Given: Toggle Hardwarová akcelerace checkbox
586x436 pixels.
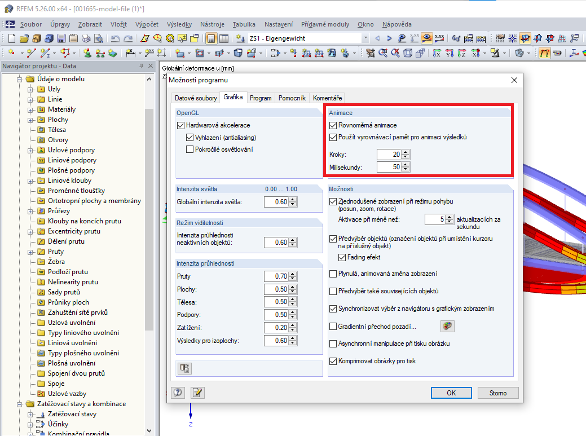Looking at the screenshot, I should tap(181, 126).
